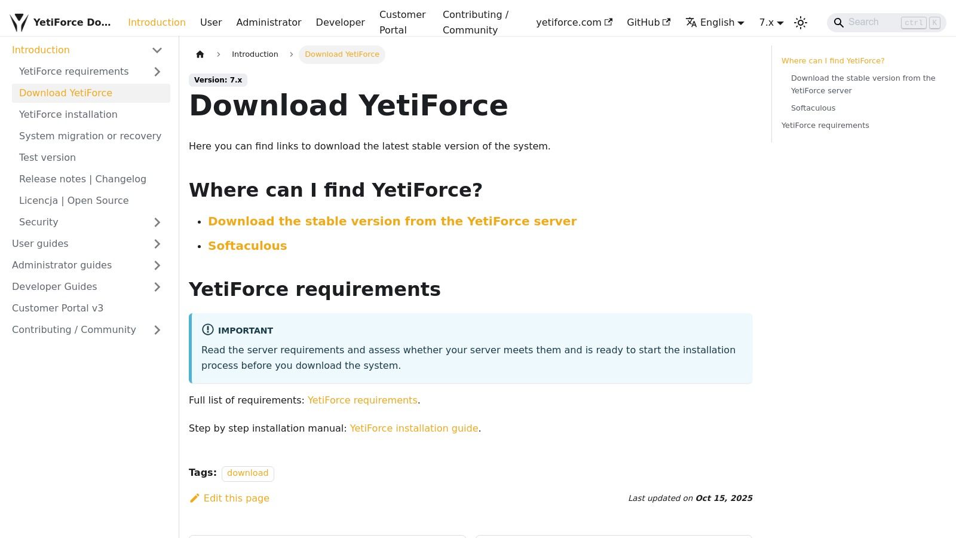Follow the Softaculous download link
This screenshot has width=956, height=538.
coord(247,245)
